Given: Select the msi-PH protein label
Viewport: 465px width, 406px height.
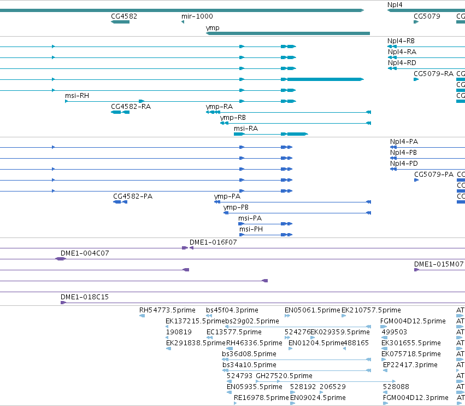Looking at the screenshot, I should [251, 229].
